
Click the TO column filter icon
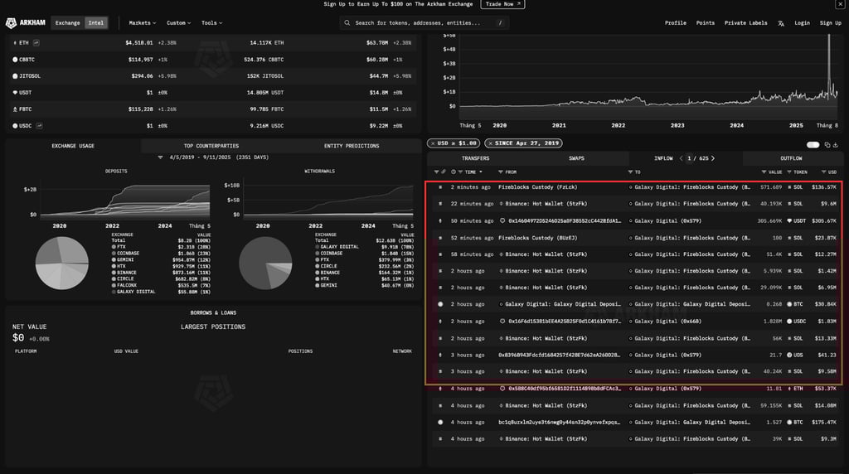click(630, 172)
